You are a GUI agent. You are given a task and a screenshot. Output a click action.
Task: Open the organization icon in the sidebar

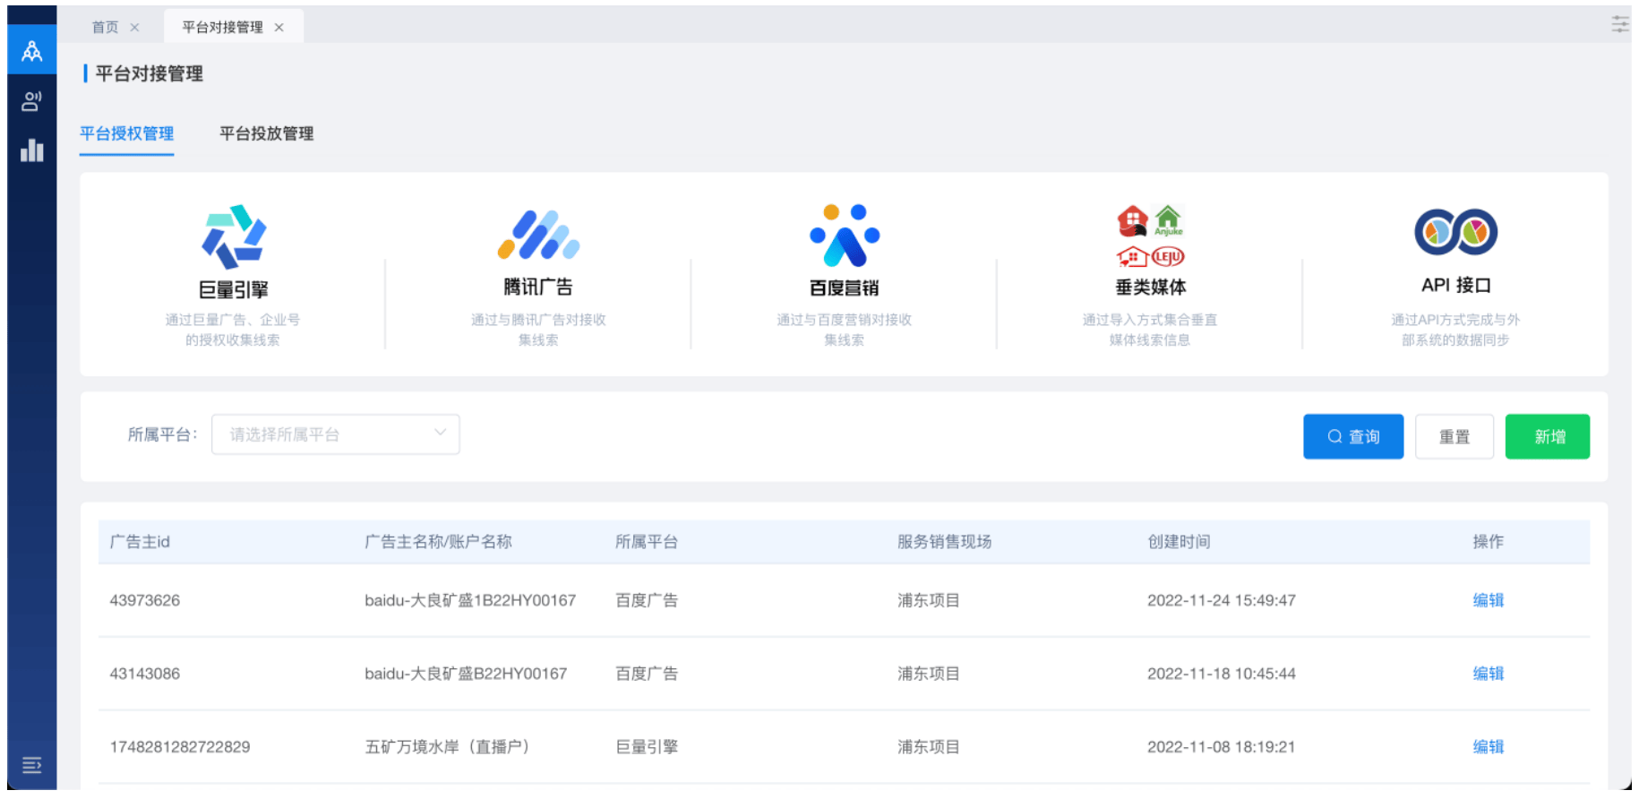tap(32, 51)
